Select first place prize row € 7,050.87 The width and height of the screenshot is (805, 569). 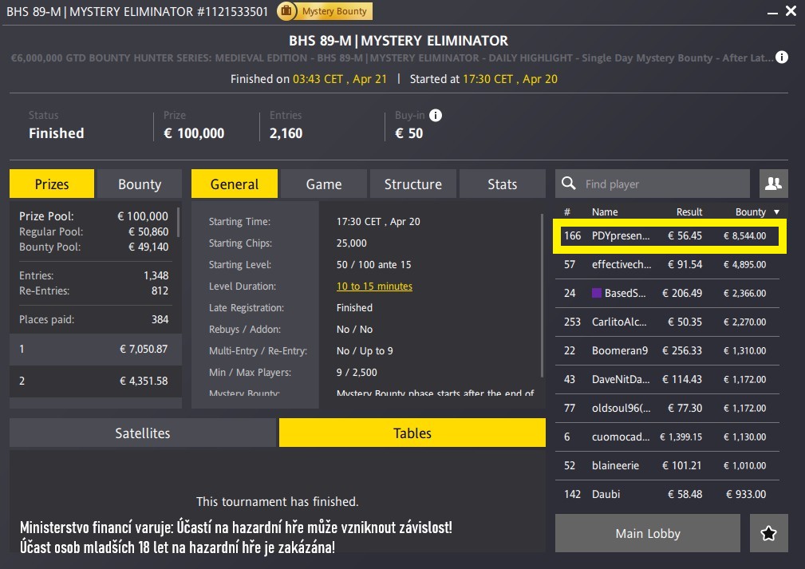pyautogui.click(x=93, y=349)
